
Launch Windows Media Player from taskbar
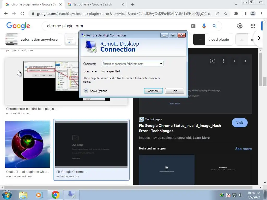click(39, 195)
